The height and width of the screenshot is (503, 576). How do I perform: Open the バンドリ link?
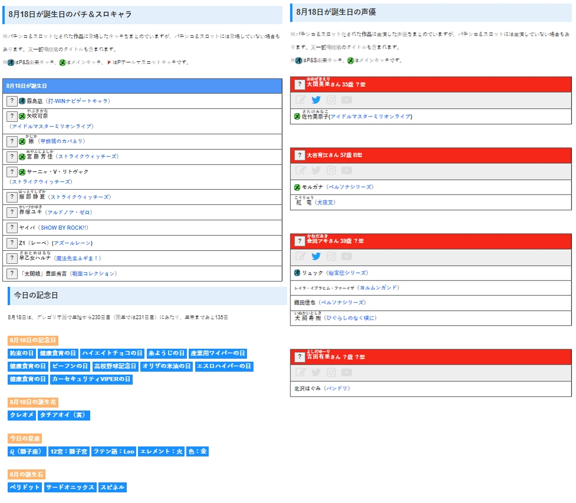(337, 388)
